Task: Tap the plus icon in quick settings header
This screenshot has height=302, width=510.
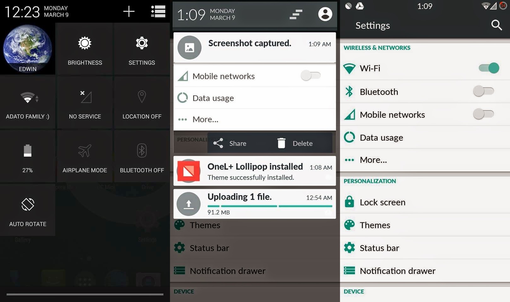Action: pos(129,12)
